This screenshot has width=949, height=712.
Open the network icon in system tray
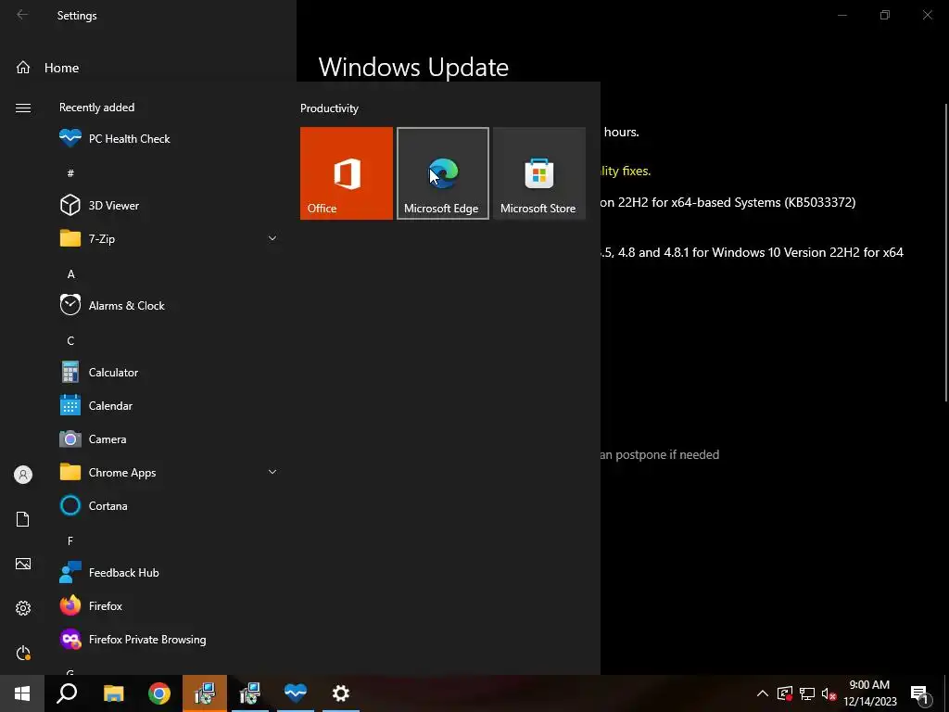click(x=807, y=693)
